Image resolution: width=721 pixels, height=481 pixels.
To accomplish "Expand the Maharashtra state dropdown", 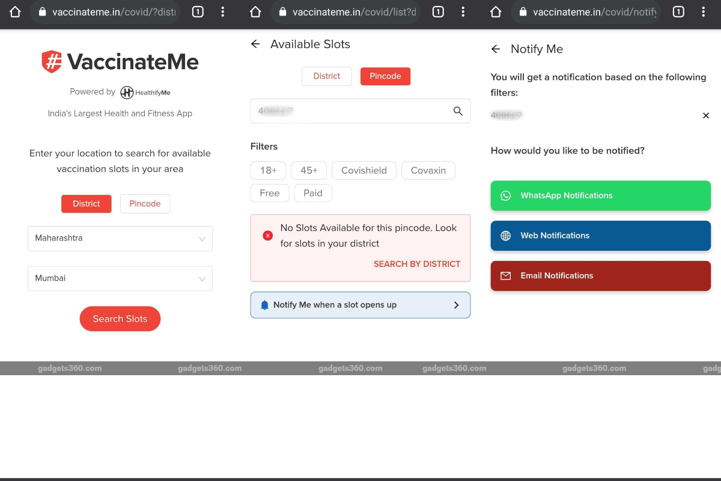I will (120, 239).
